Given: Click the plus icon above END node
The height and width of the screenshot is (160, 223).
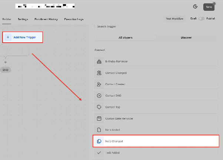Looking at the screenshot, I should point(6,62).
